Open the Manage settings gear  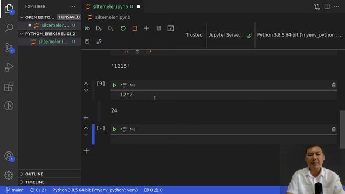pyautogui.click(x=9, y=175)
